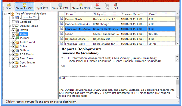Expand the Deleted Items folder node
Screen dimensions: 182x106
(10, 26)
